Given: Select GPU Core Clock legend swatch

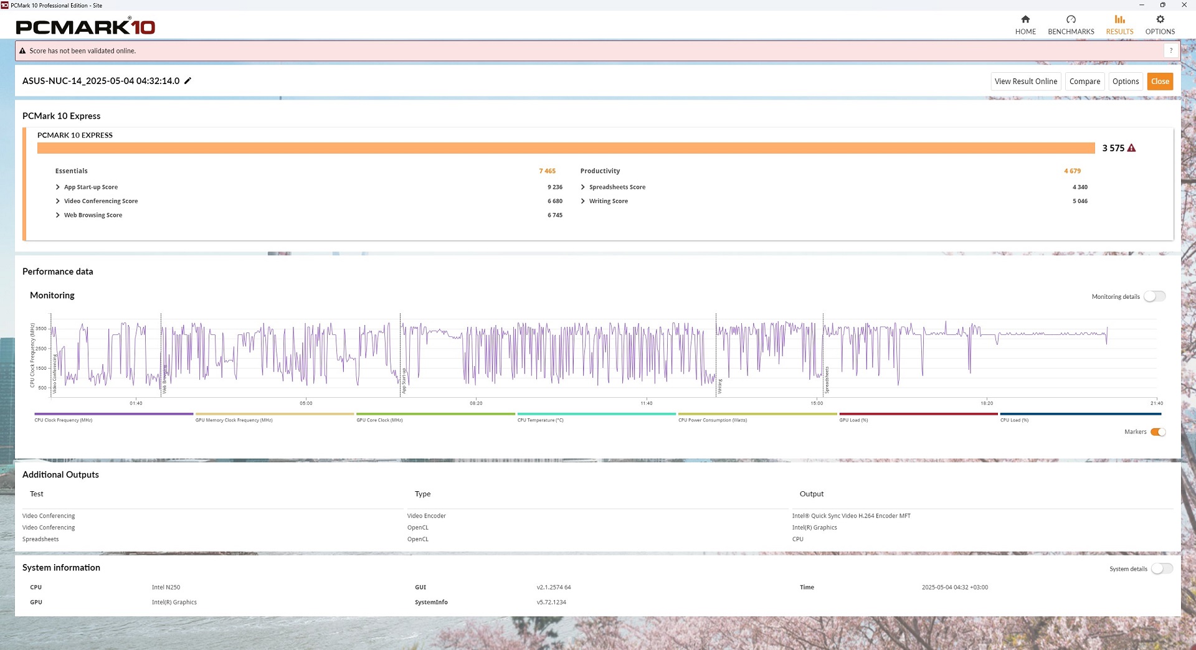Looking at the screenshot, I should pos(435,414).
